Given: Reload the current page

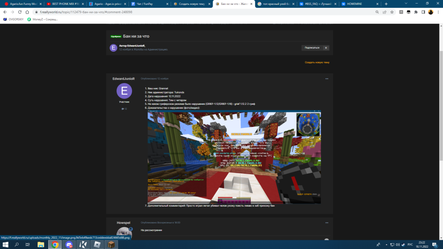Looking at the screenshot, I should click(20, 12).
